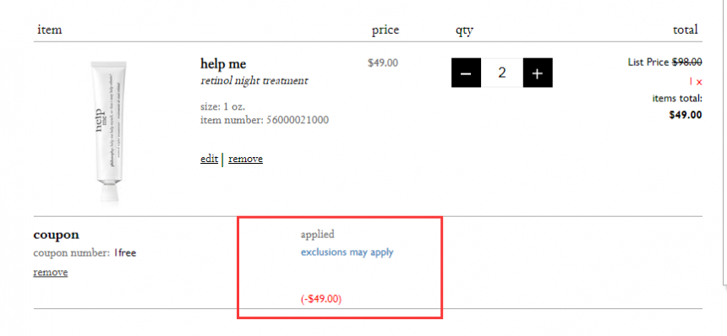Increase quantity with the plus button
The height and width of the screenshot is (336, 727).
click(538, 73)
